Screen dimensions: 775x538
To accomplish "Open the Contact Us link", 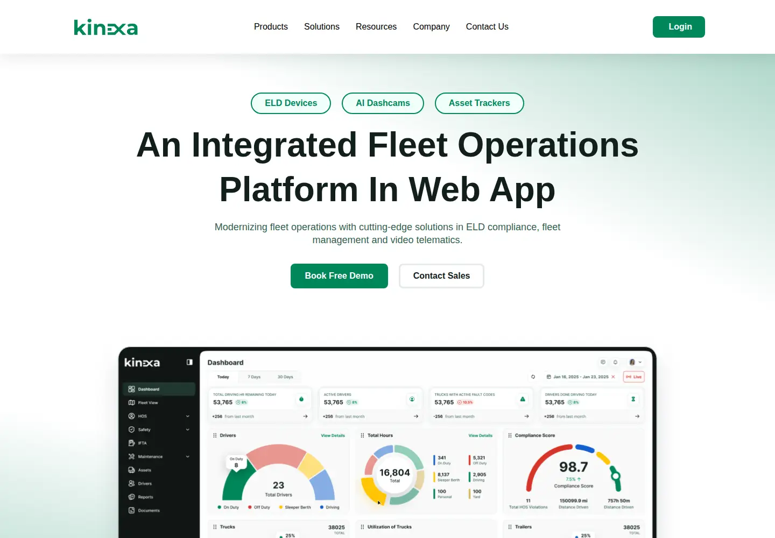I will click(487, 27).
